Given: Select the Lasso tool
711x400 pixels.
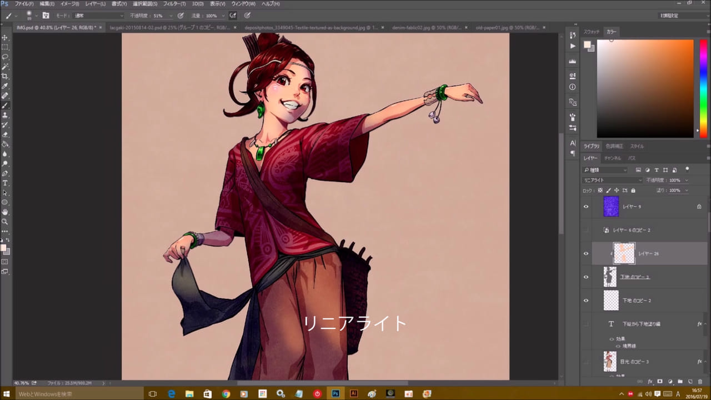Looking at the screenshot, I should (5, 57).
